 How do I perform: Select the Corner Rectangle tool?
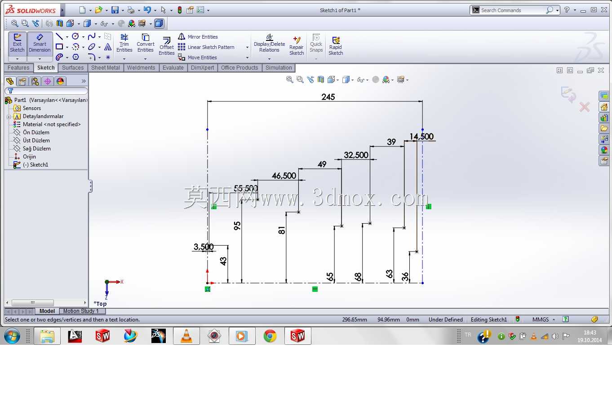pos(59,47)
